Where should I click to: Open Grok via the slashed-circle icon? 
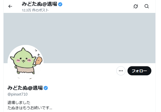(136, 6)
